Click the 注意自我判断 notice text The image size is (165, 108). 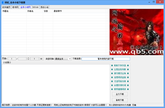(120, 69)
